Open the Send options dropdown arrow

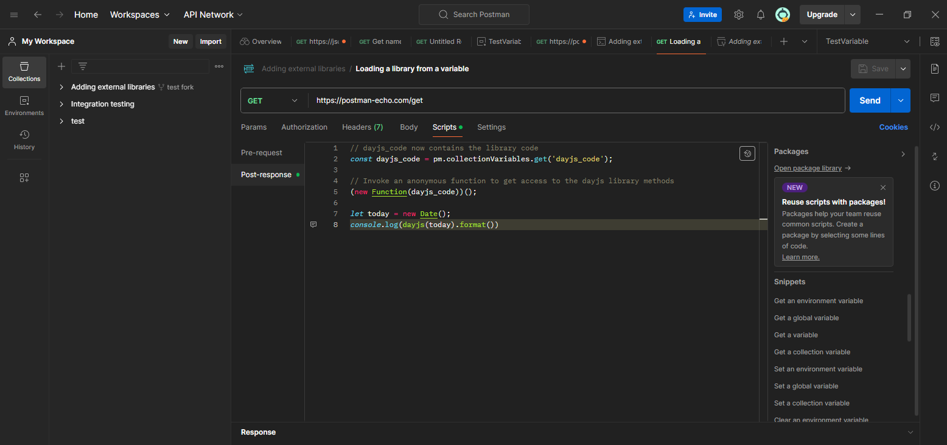click(x=901, y=100)
